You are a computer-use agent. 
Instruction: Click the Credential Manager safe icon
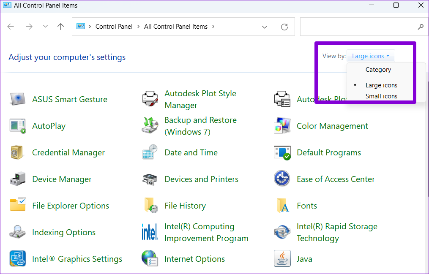(x=17, y=152)
